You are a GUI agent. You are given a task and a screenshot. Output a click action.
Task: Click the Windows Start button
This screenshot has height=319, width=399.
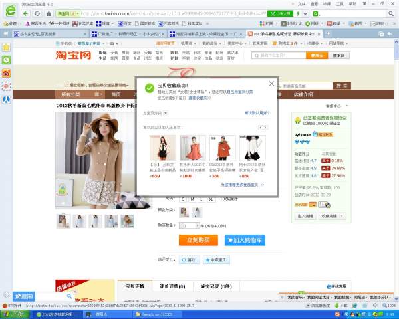point(15,314)
